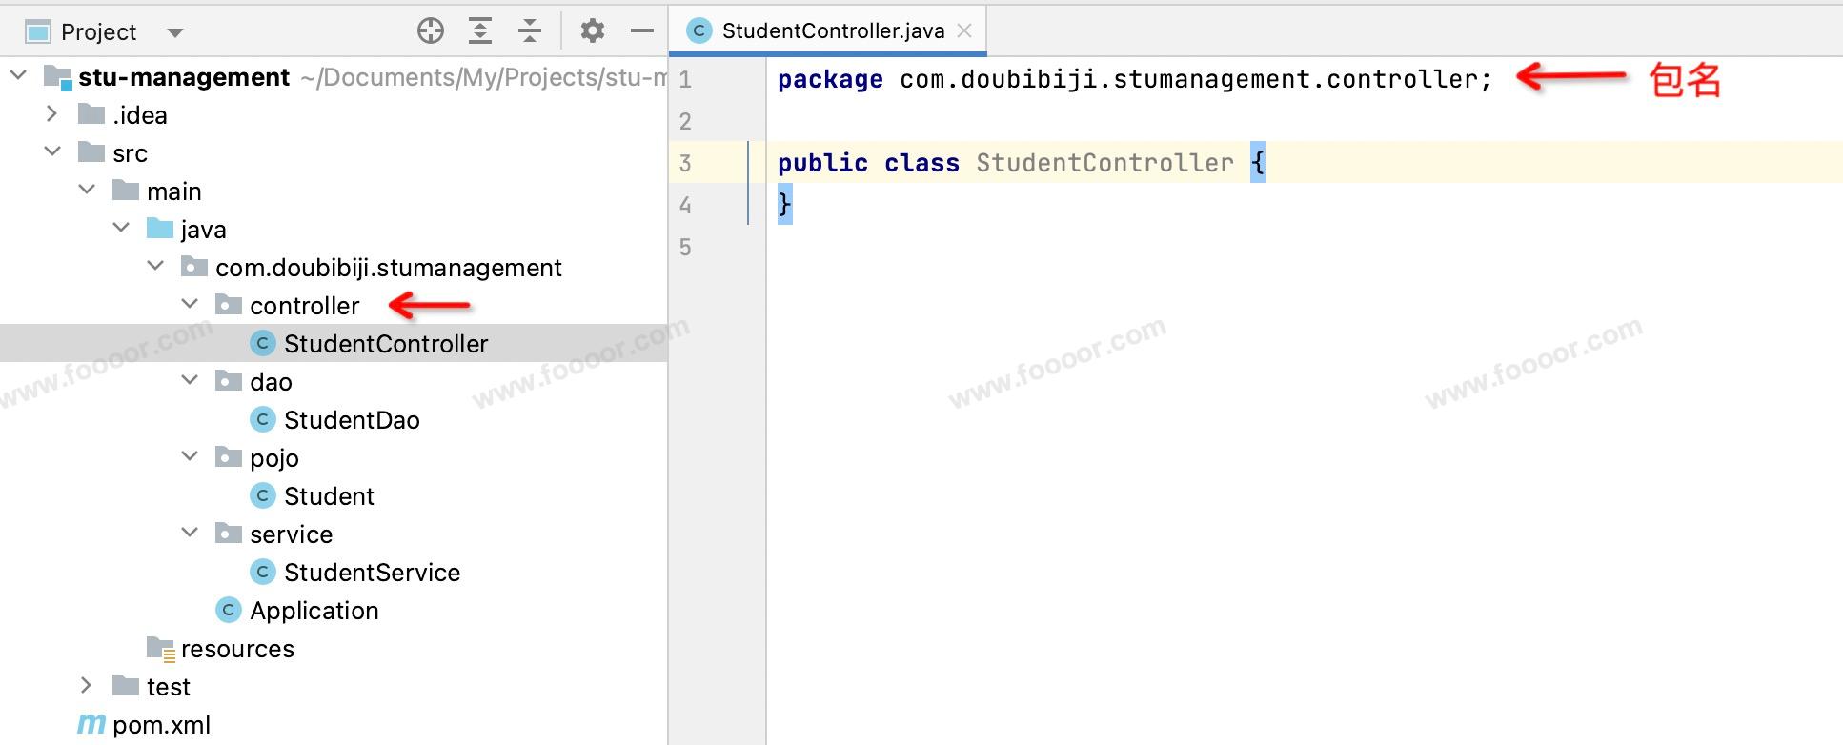Open the Project panel settings gear

click(593, 31)
